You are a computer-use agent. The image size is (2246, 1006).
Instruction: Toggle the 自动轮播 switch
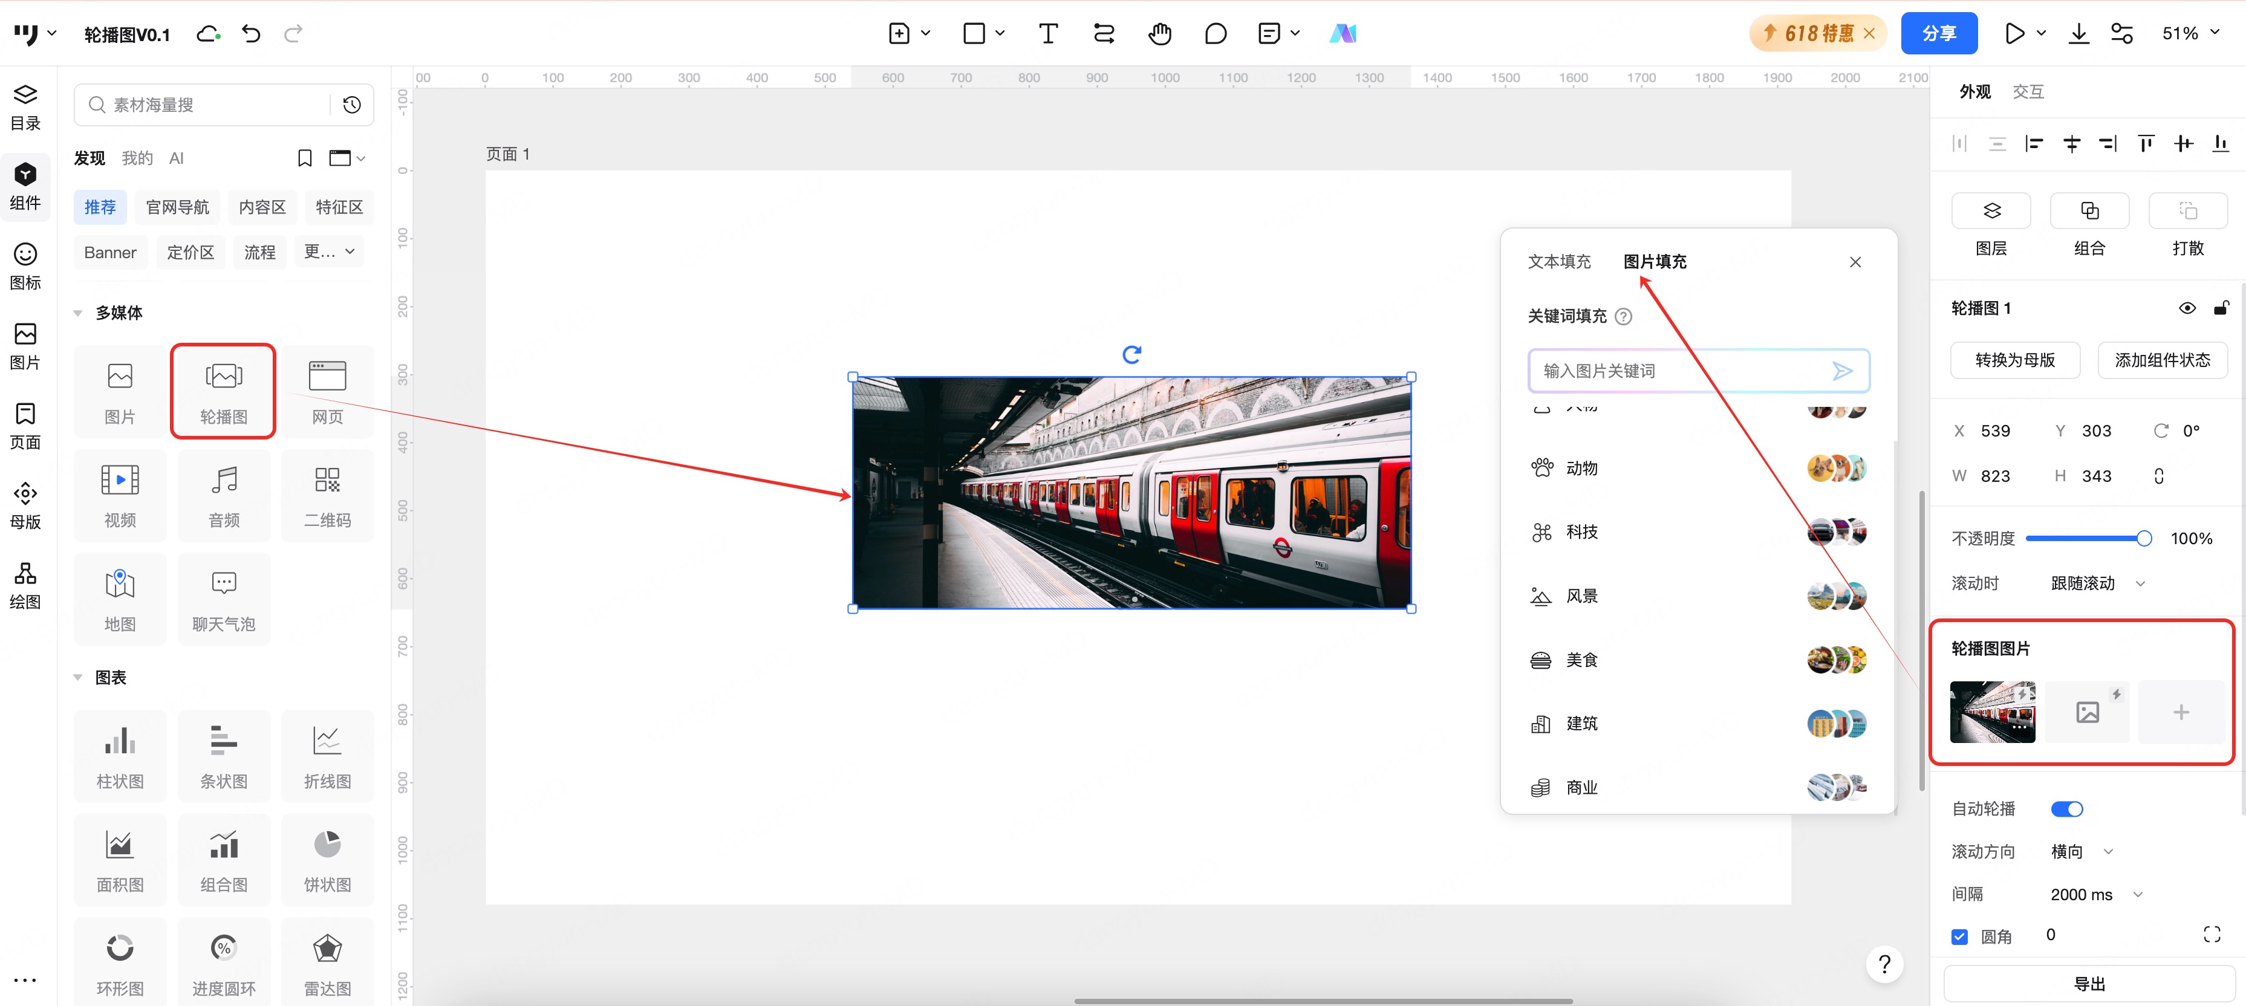(2066, 809)
